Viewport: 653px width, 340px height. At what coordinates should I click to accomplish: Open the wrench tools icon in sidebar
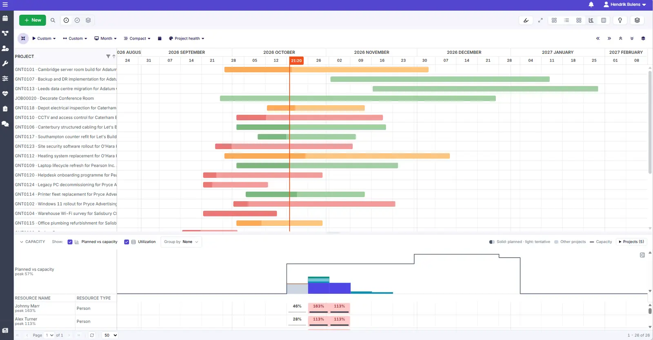click(5, 64)
